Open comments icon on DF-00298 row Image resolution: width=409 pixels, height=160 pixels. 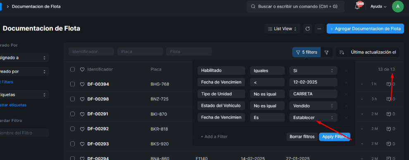[389, 99]
